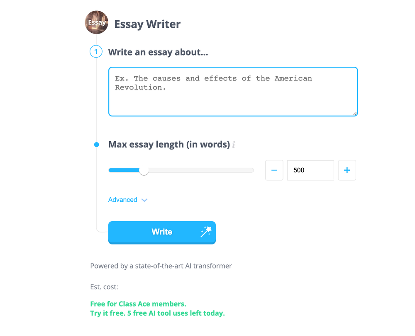Click the magic wand icon on Write button
The height and width of the screenshot is (336, 415).
206,232
